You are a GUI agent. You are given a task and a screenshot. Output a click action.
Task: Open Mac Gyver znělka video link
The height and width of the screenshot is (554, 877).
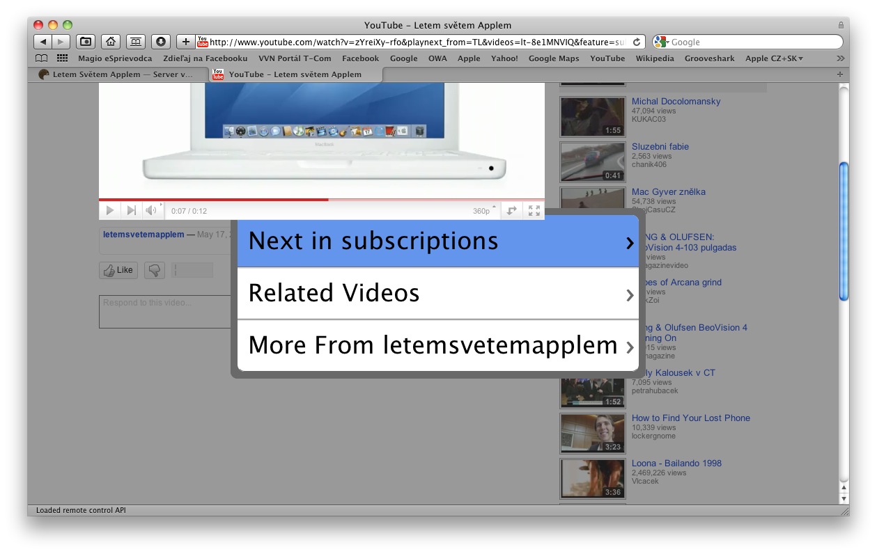669,192
